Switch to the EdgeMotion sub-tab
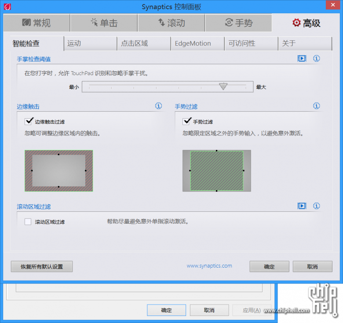This screenshot has height=323, width=343. [198, 43]
